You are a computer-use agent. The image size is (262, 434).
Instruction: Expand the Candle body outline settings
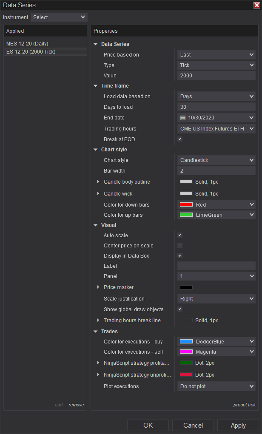[99, 182]
